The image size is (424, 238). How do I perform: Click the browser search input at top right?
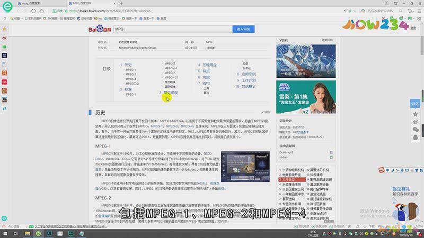(381, 11)
